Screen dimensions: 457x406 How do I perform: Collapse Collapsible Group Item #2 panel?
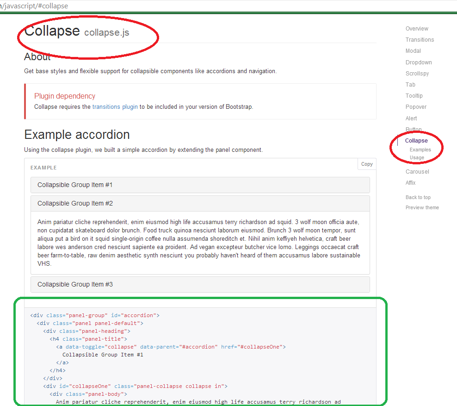click(x=75, y=203)
